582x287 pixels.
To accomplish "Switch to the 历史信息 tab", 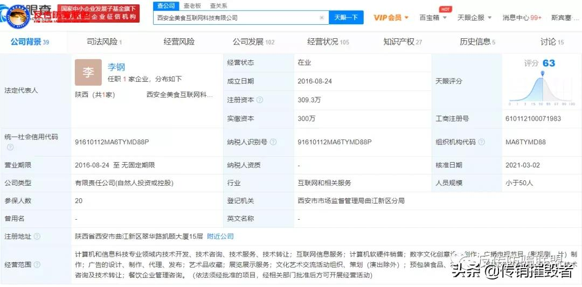I will click(x=477, y=42).
